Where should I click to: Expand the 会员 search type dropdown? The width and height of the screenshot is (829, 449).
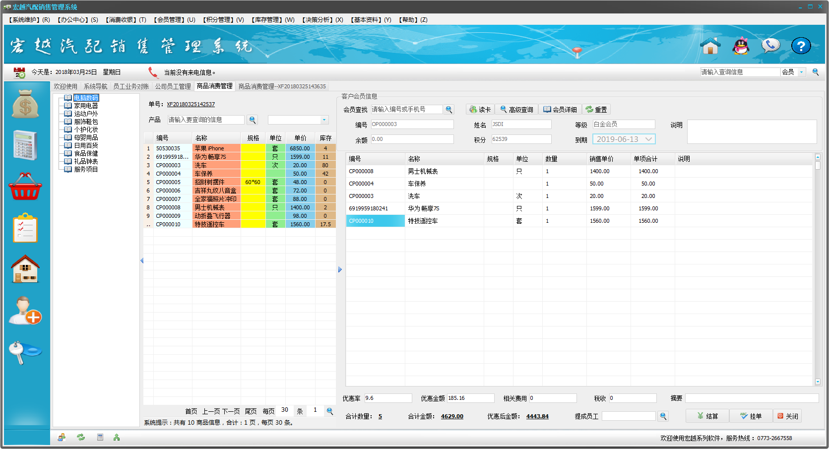(x=801, y=72)
